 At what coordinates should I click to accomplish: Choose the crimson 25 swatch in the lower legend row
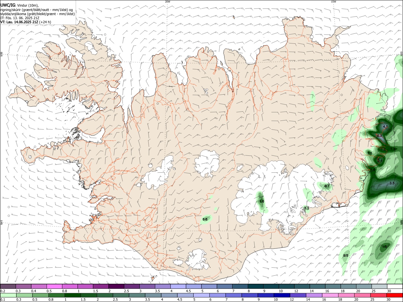pyautogui.click(x=379, y=295)
